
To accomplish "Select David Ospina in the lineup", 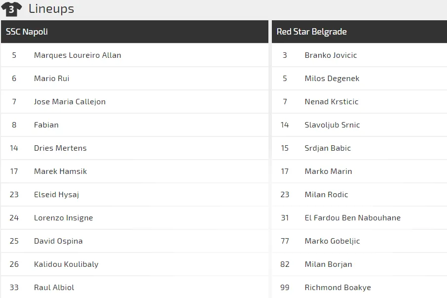I will pos(58,241).
